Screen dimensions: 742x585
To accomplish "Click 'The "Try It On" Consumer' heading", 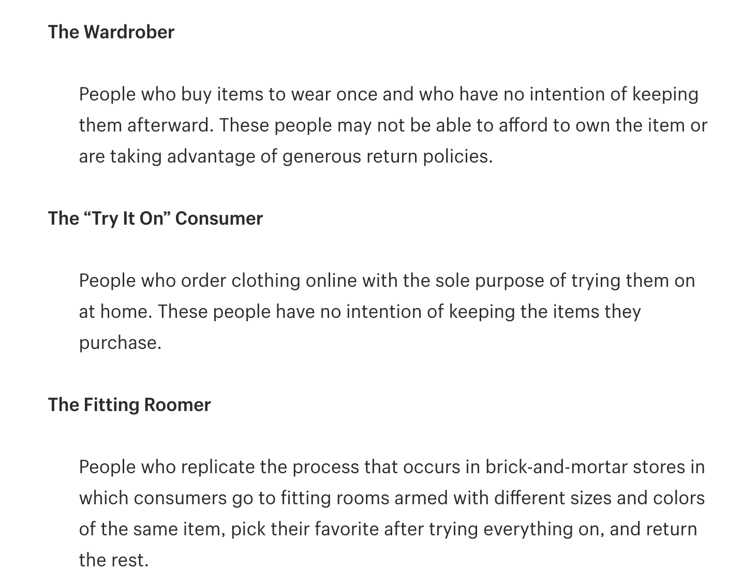I will 155,218.
